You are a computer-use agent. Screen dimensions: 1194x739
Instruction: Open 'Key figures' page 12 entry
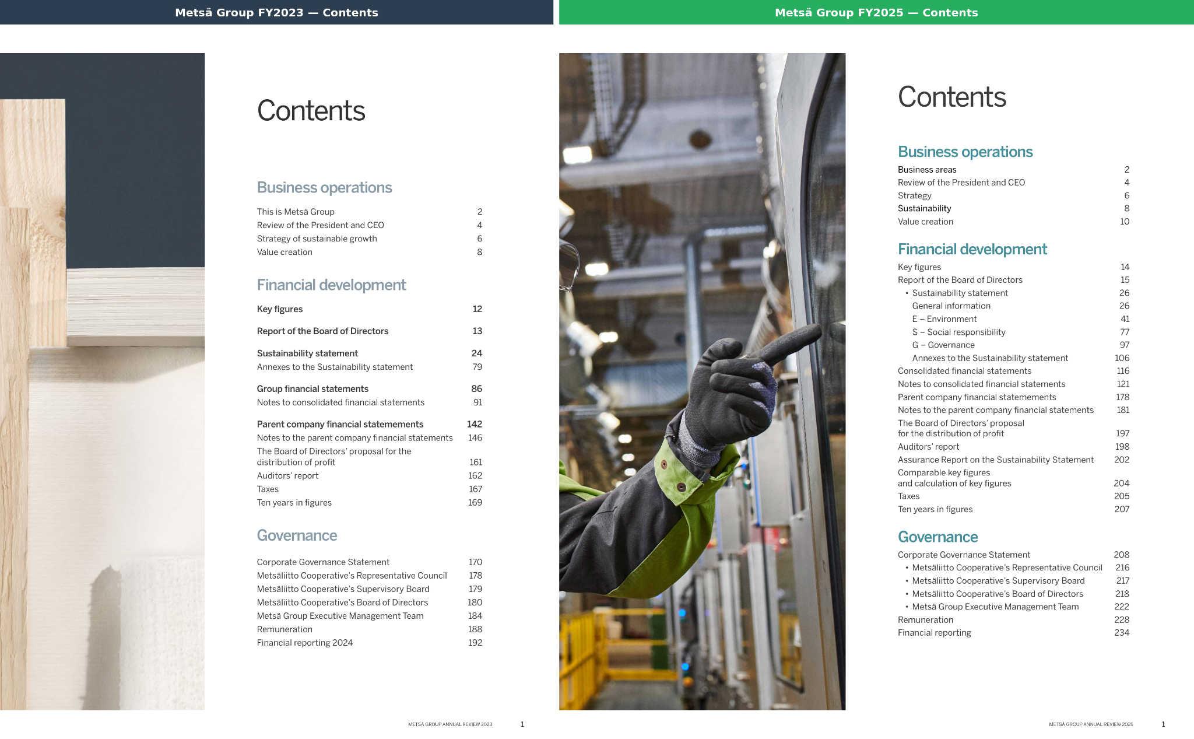point(280,309)
